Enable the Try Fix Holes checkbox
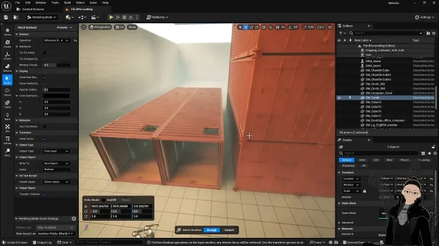The height and width of the screenshot is (246, 439). click(x=45, y=53)
